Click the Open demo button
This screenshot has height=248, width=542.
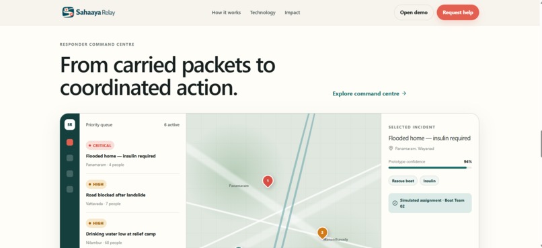(x=414, y=13)
